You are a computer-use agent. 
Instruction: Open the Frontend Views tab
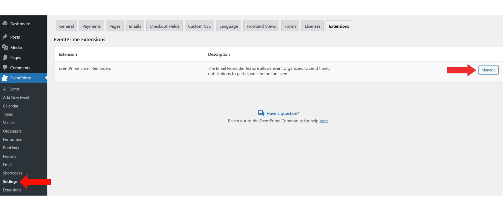[x=261, y=26]
